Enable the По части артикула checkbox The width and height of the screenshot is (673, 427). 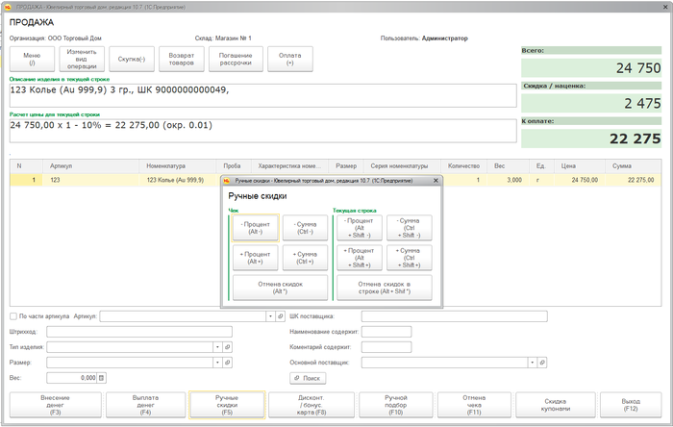(12, 315)
